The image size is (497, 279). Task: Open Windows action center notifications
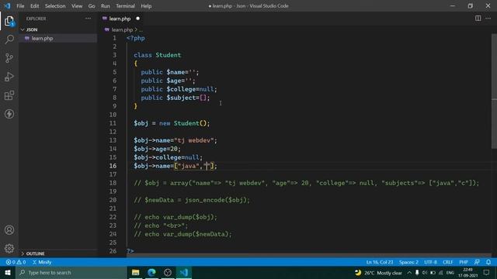[x=487, y=273]
